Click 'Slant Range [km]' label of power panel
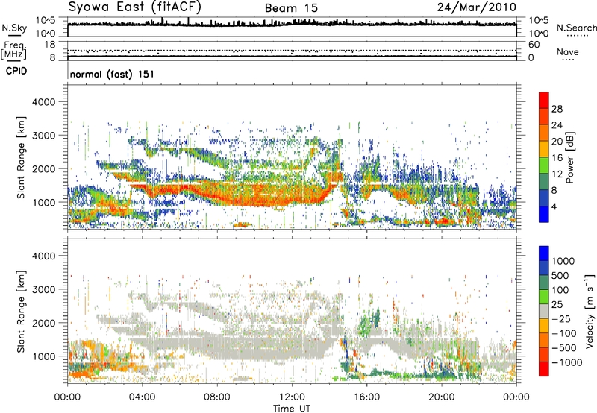597x413 pixels. coord(21,157)
